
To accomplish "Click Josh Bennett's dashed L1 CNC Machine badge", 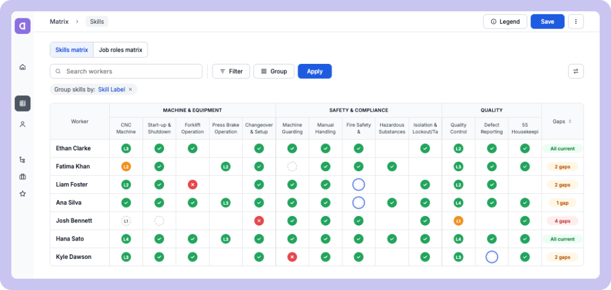I will [126, 221].
